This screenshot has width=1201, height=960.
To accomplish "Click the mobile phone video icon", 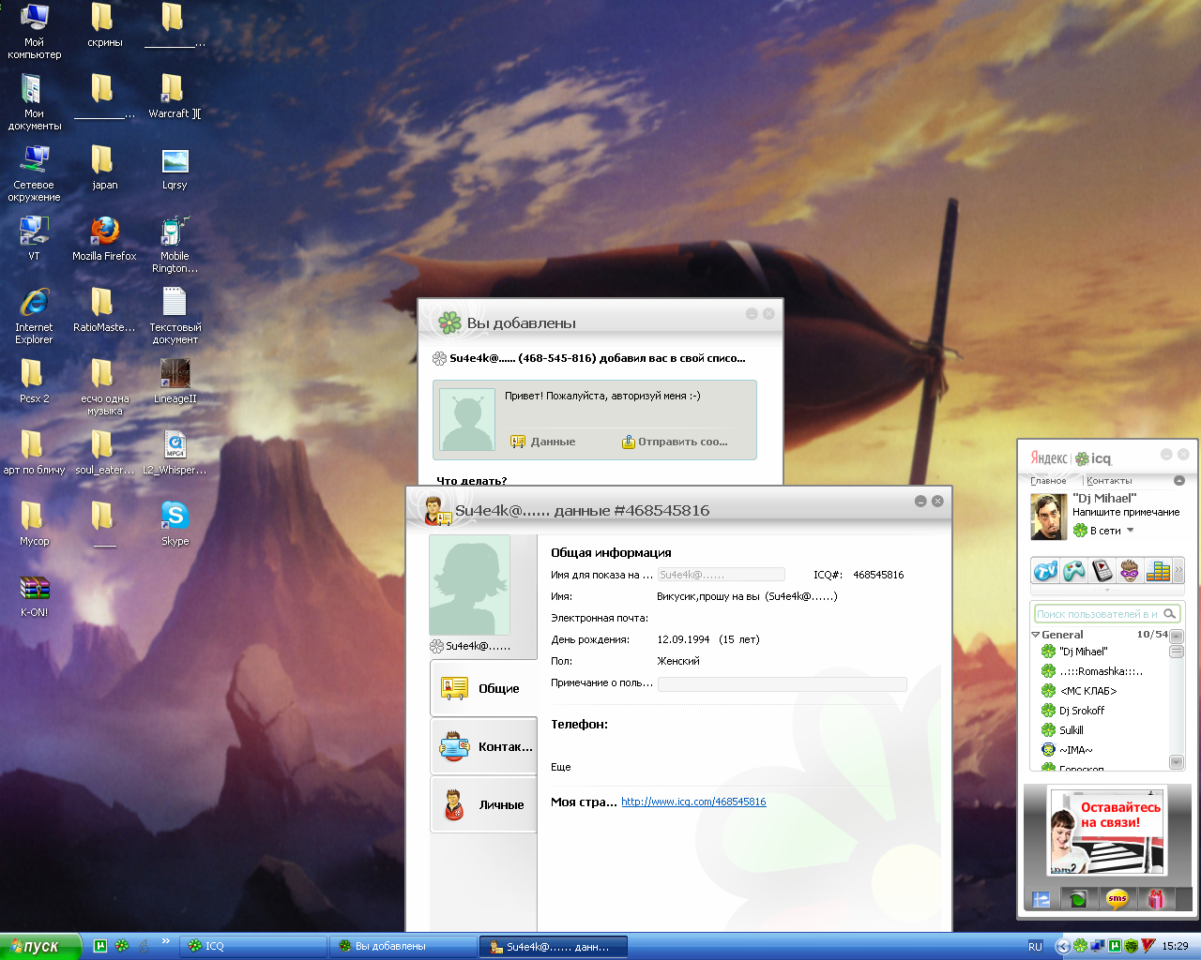I will coord(1102,570).
